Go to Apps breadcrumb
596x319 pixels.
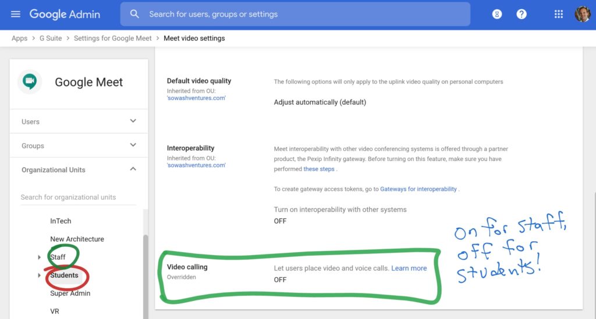[19, 38]
